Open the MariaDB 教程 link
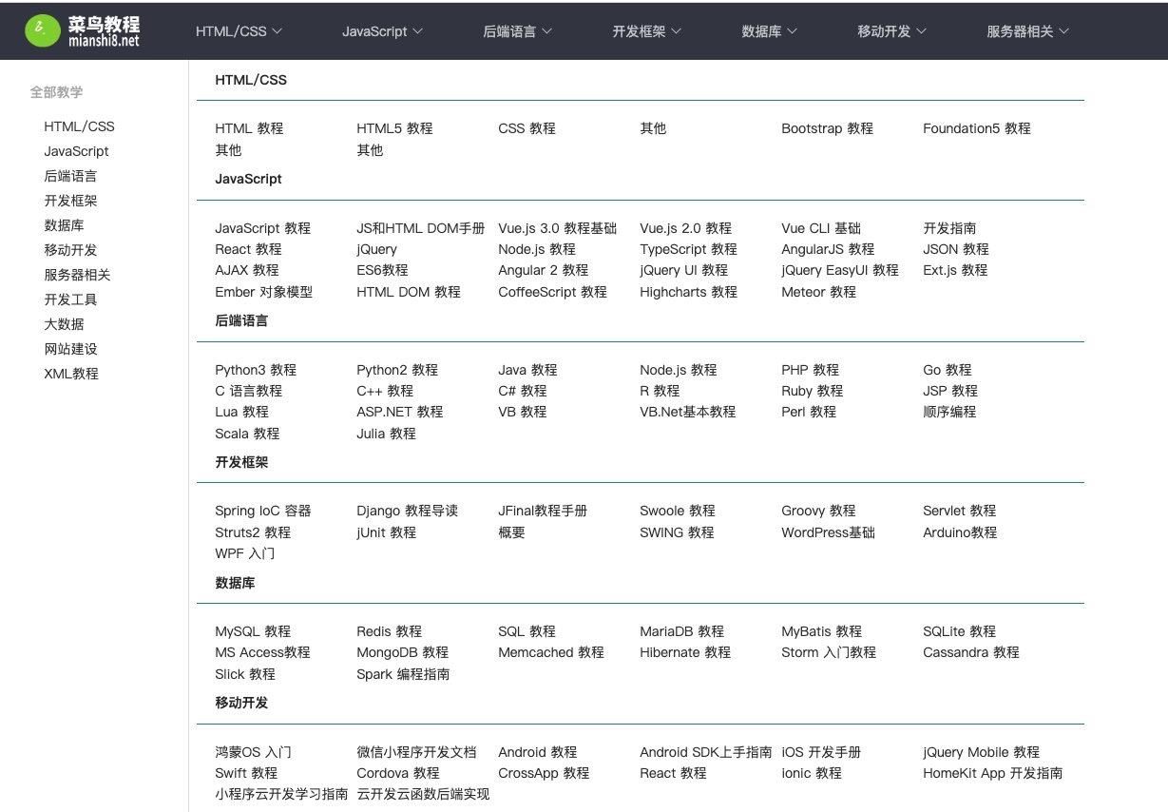This screenshot has height=812, width=1168. pyautogui.click(x=681, y=631)
